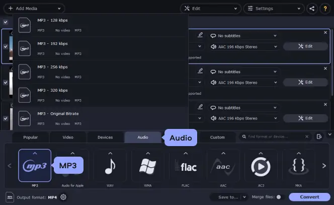Viewport: 334px width, 205px height.
Task: Expand FLAC presets chevron
Action: [x=186, y=154]
